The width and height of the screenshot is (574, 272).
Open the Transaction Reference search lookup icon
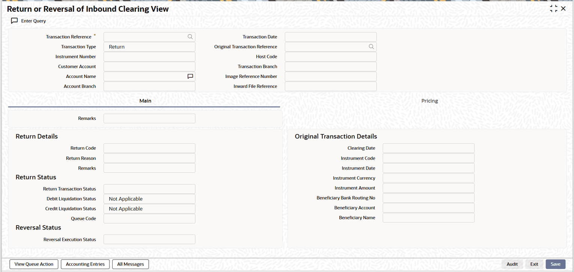pos(190,37)
